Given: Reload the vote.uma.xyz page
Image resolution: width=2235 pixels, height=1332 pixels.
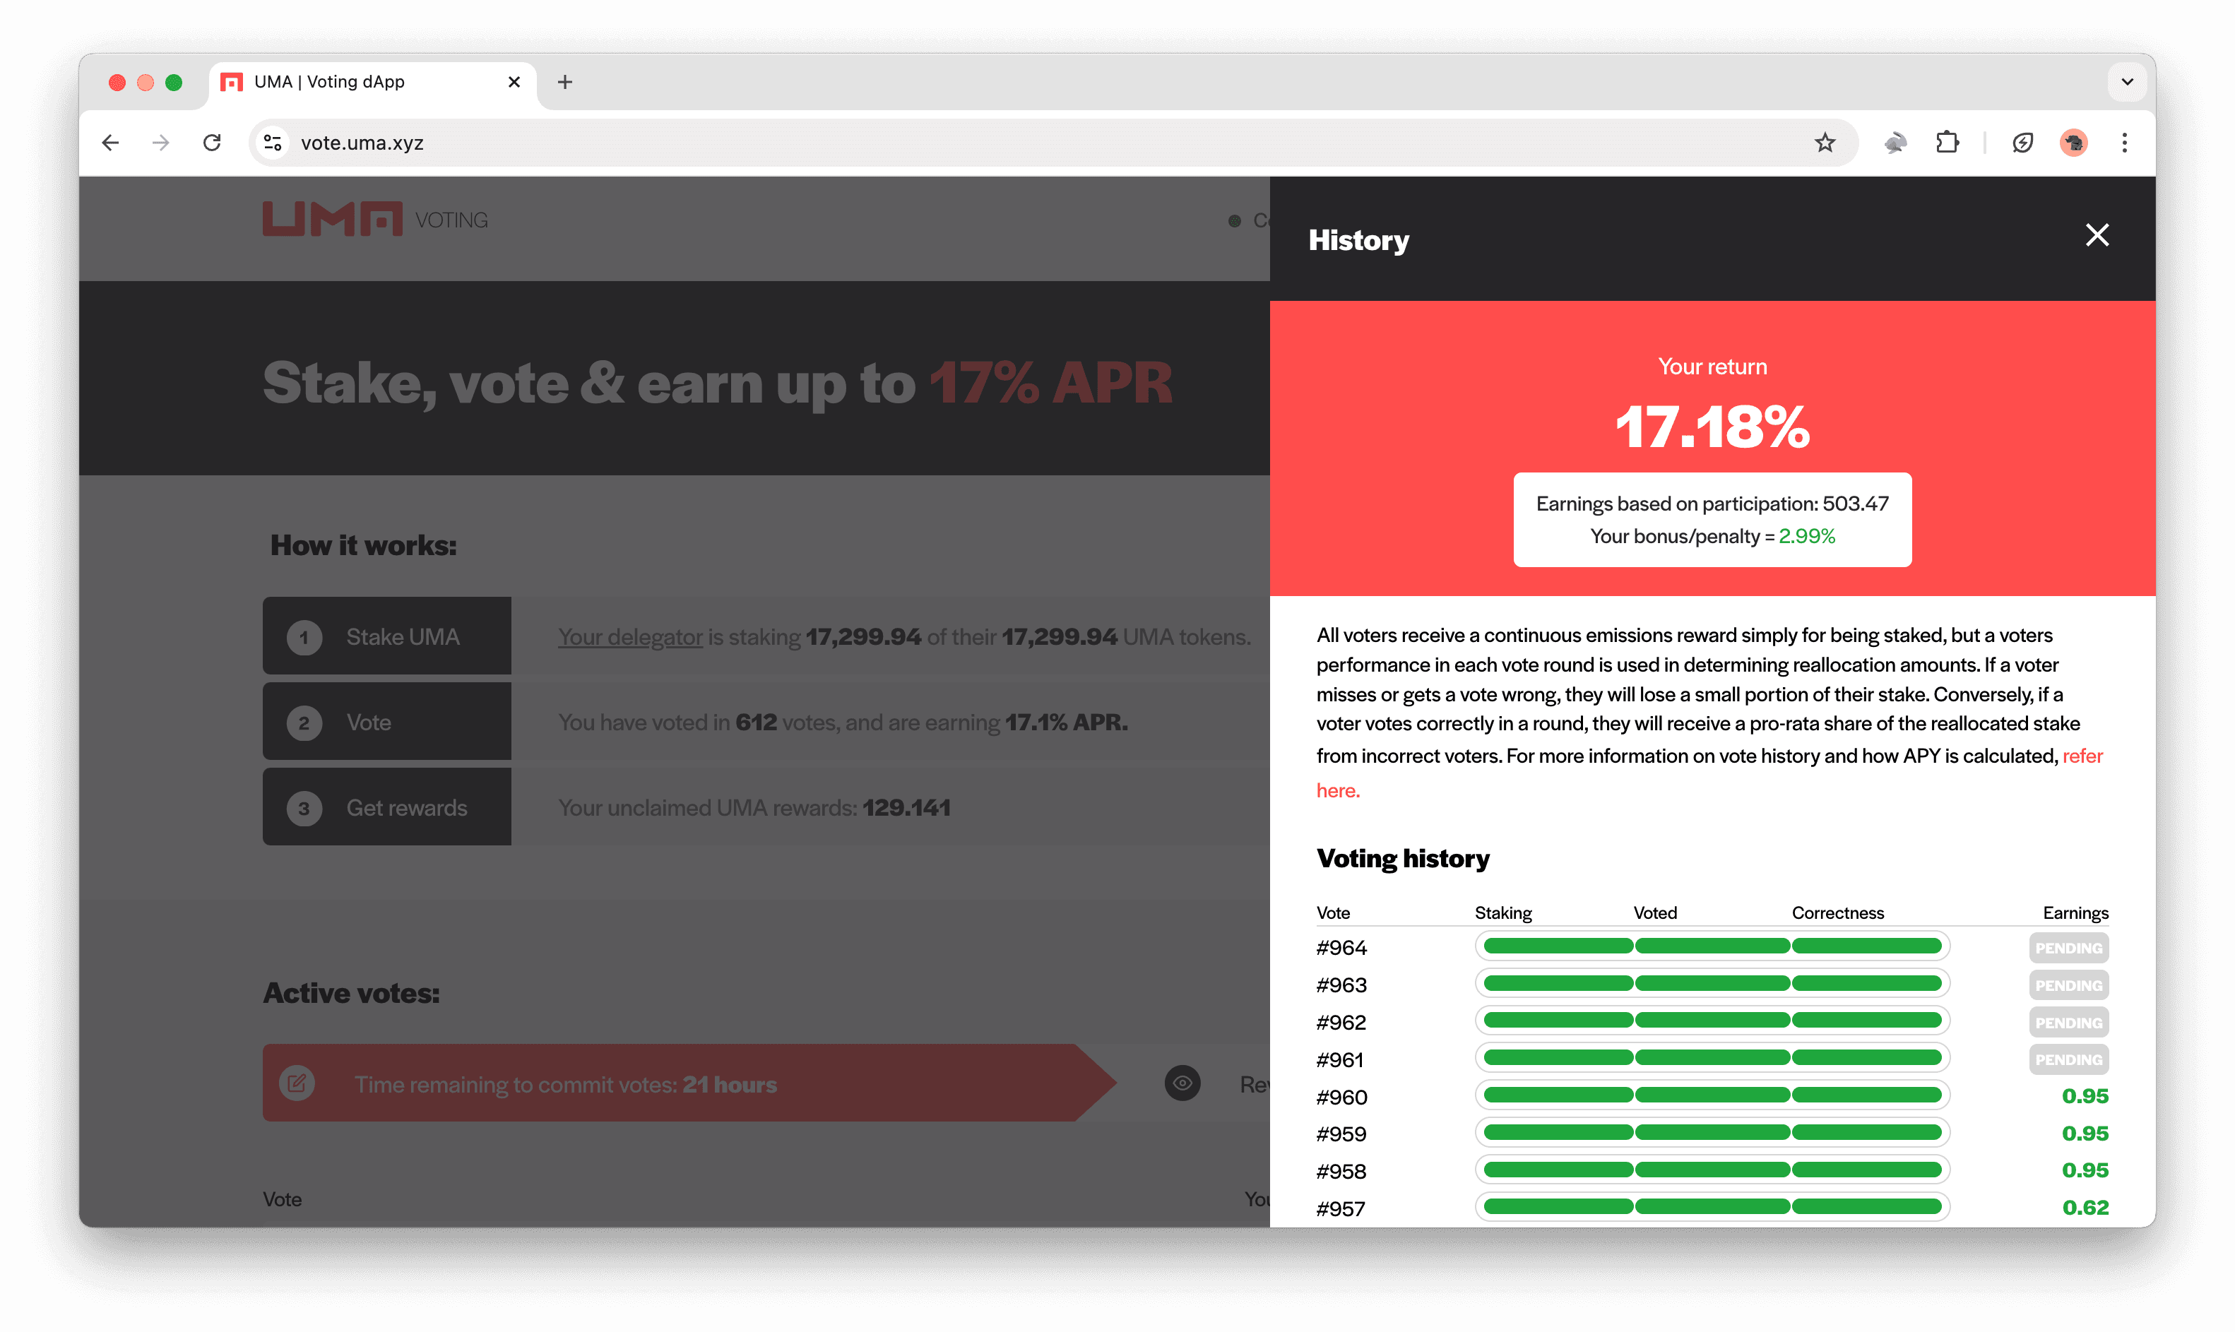Looking at the screenshot, I should pos(212,143).
